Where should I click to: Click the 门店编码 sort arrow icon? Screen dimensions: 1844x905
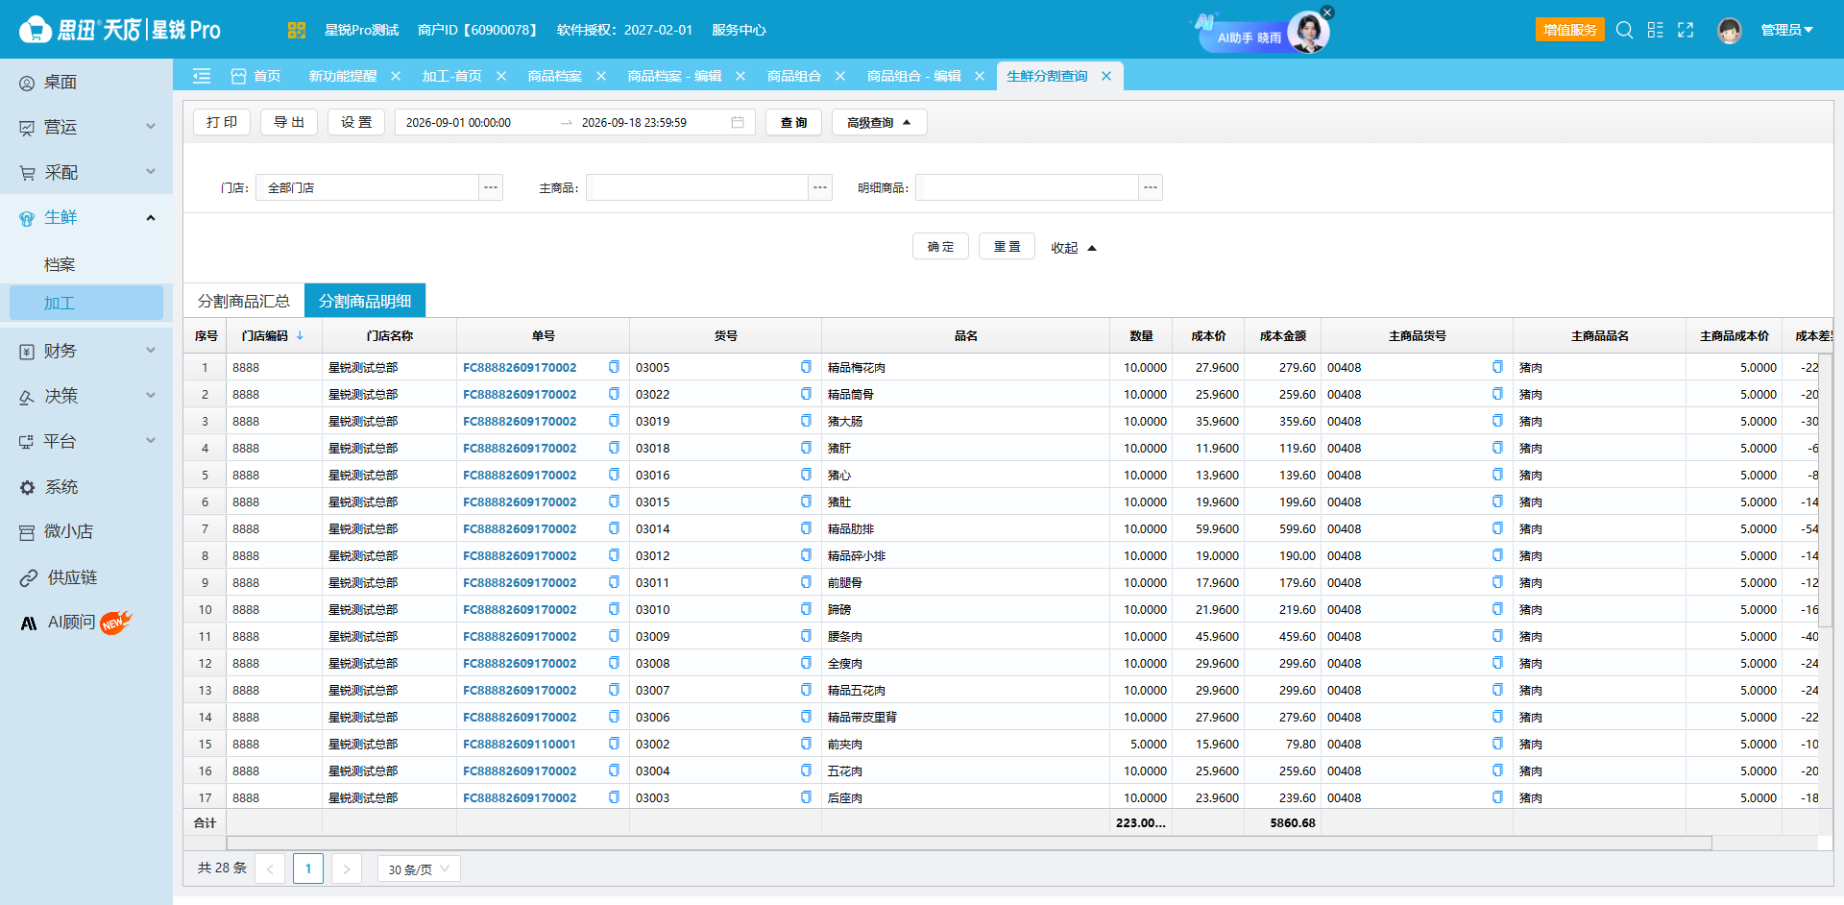tap(300, 335)
